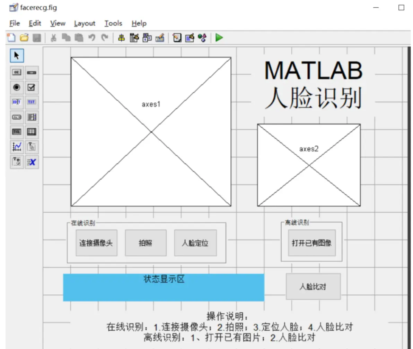Click the New Figure toolbar icon
413x349 pixels.
(x=11, y=38)
